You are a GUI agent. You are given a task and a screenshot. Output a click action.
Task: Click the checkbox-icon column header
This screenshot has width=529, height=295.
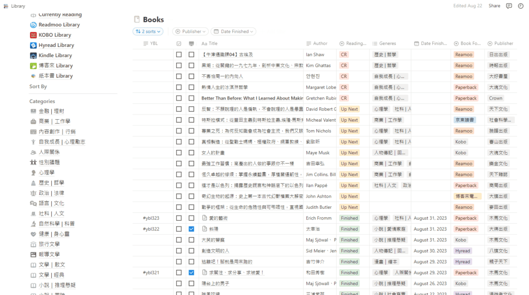tap(179, 43)
